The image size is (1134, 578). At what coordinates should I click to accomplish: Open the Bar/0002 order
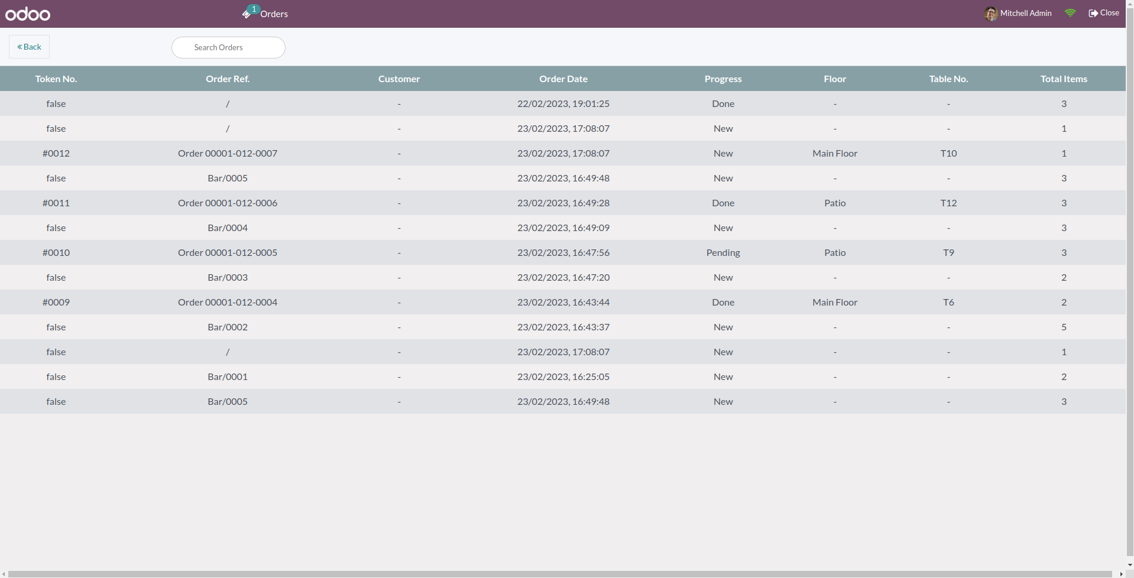228,327
